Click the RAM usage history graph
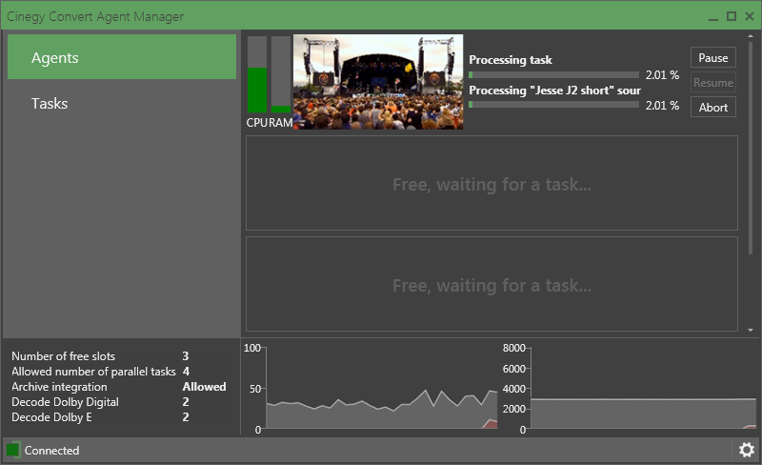Viewport: 762px width, 465px height. (x=644, y=388)
